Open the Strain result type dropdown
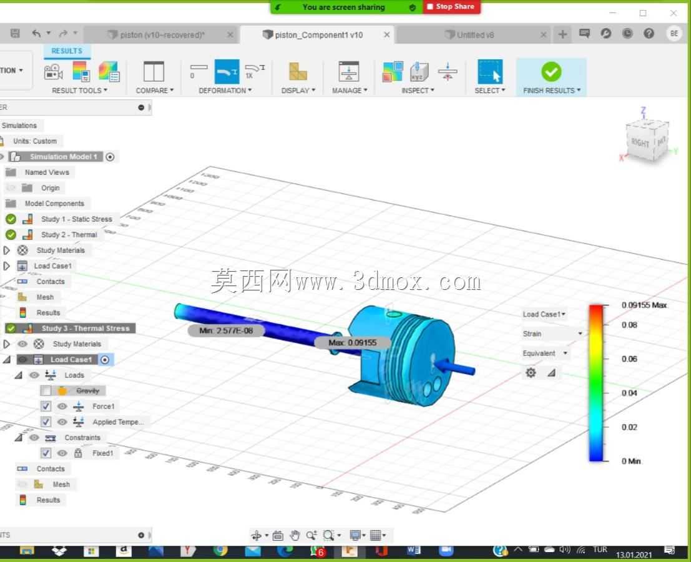The width and height of the screenshot is (691, 562). (x=552, y=333)
